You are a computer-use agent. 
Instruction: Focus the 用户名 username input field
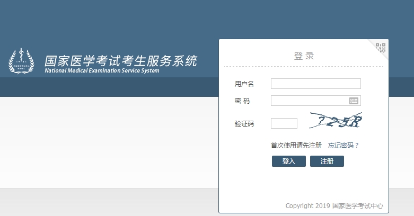315,84
